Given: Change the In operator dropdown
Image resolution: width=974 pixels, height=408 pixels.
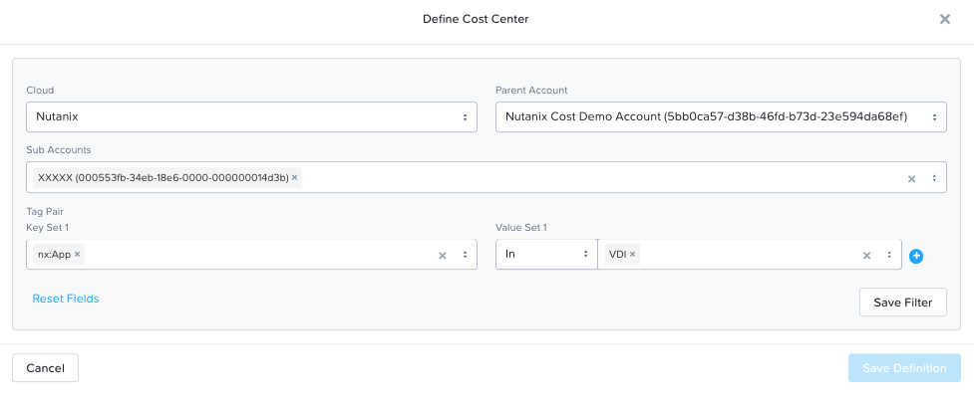Looking at the screenshot, I should point(546,254).
